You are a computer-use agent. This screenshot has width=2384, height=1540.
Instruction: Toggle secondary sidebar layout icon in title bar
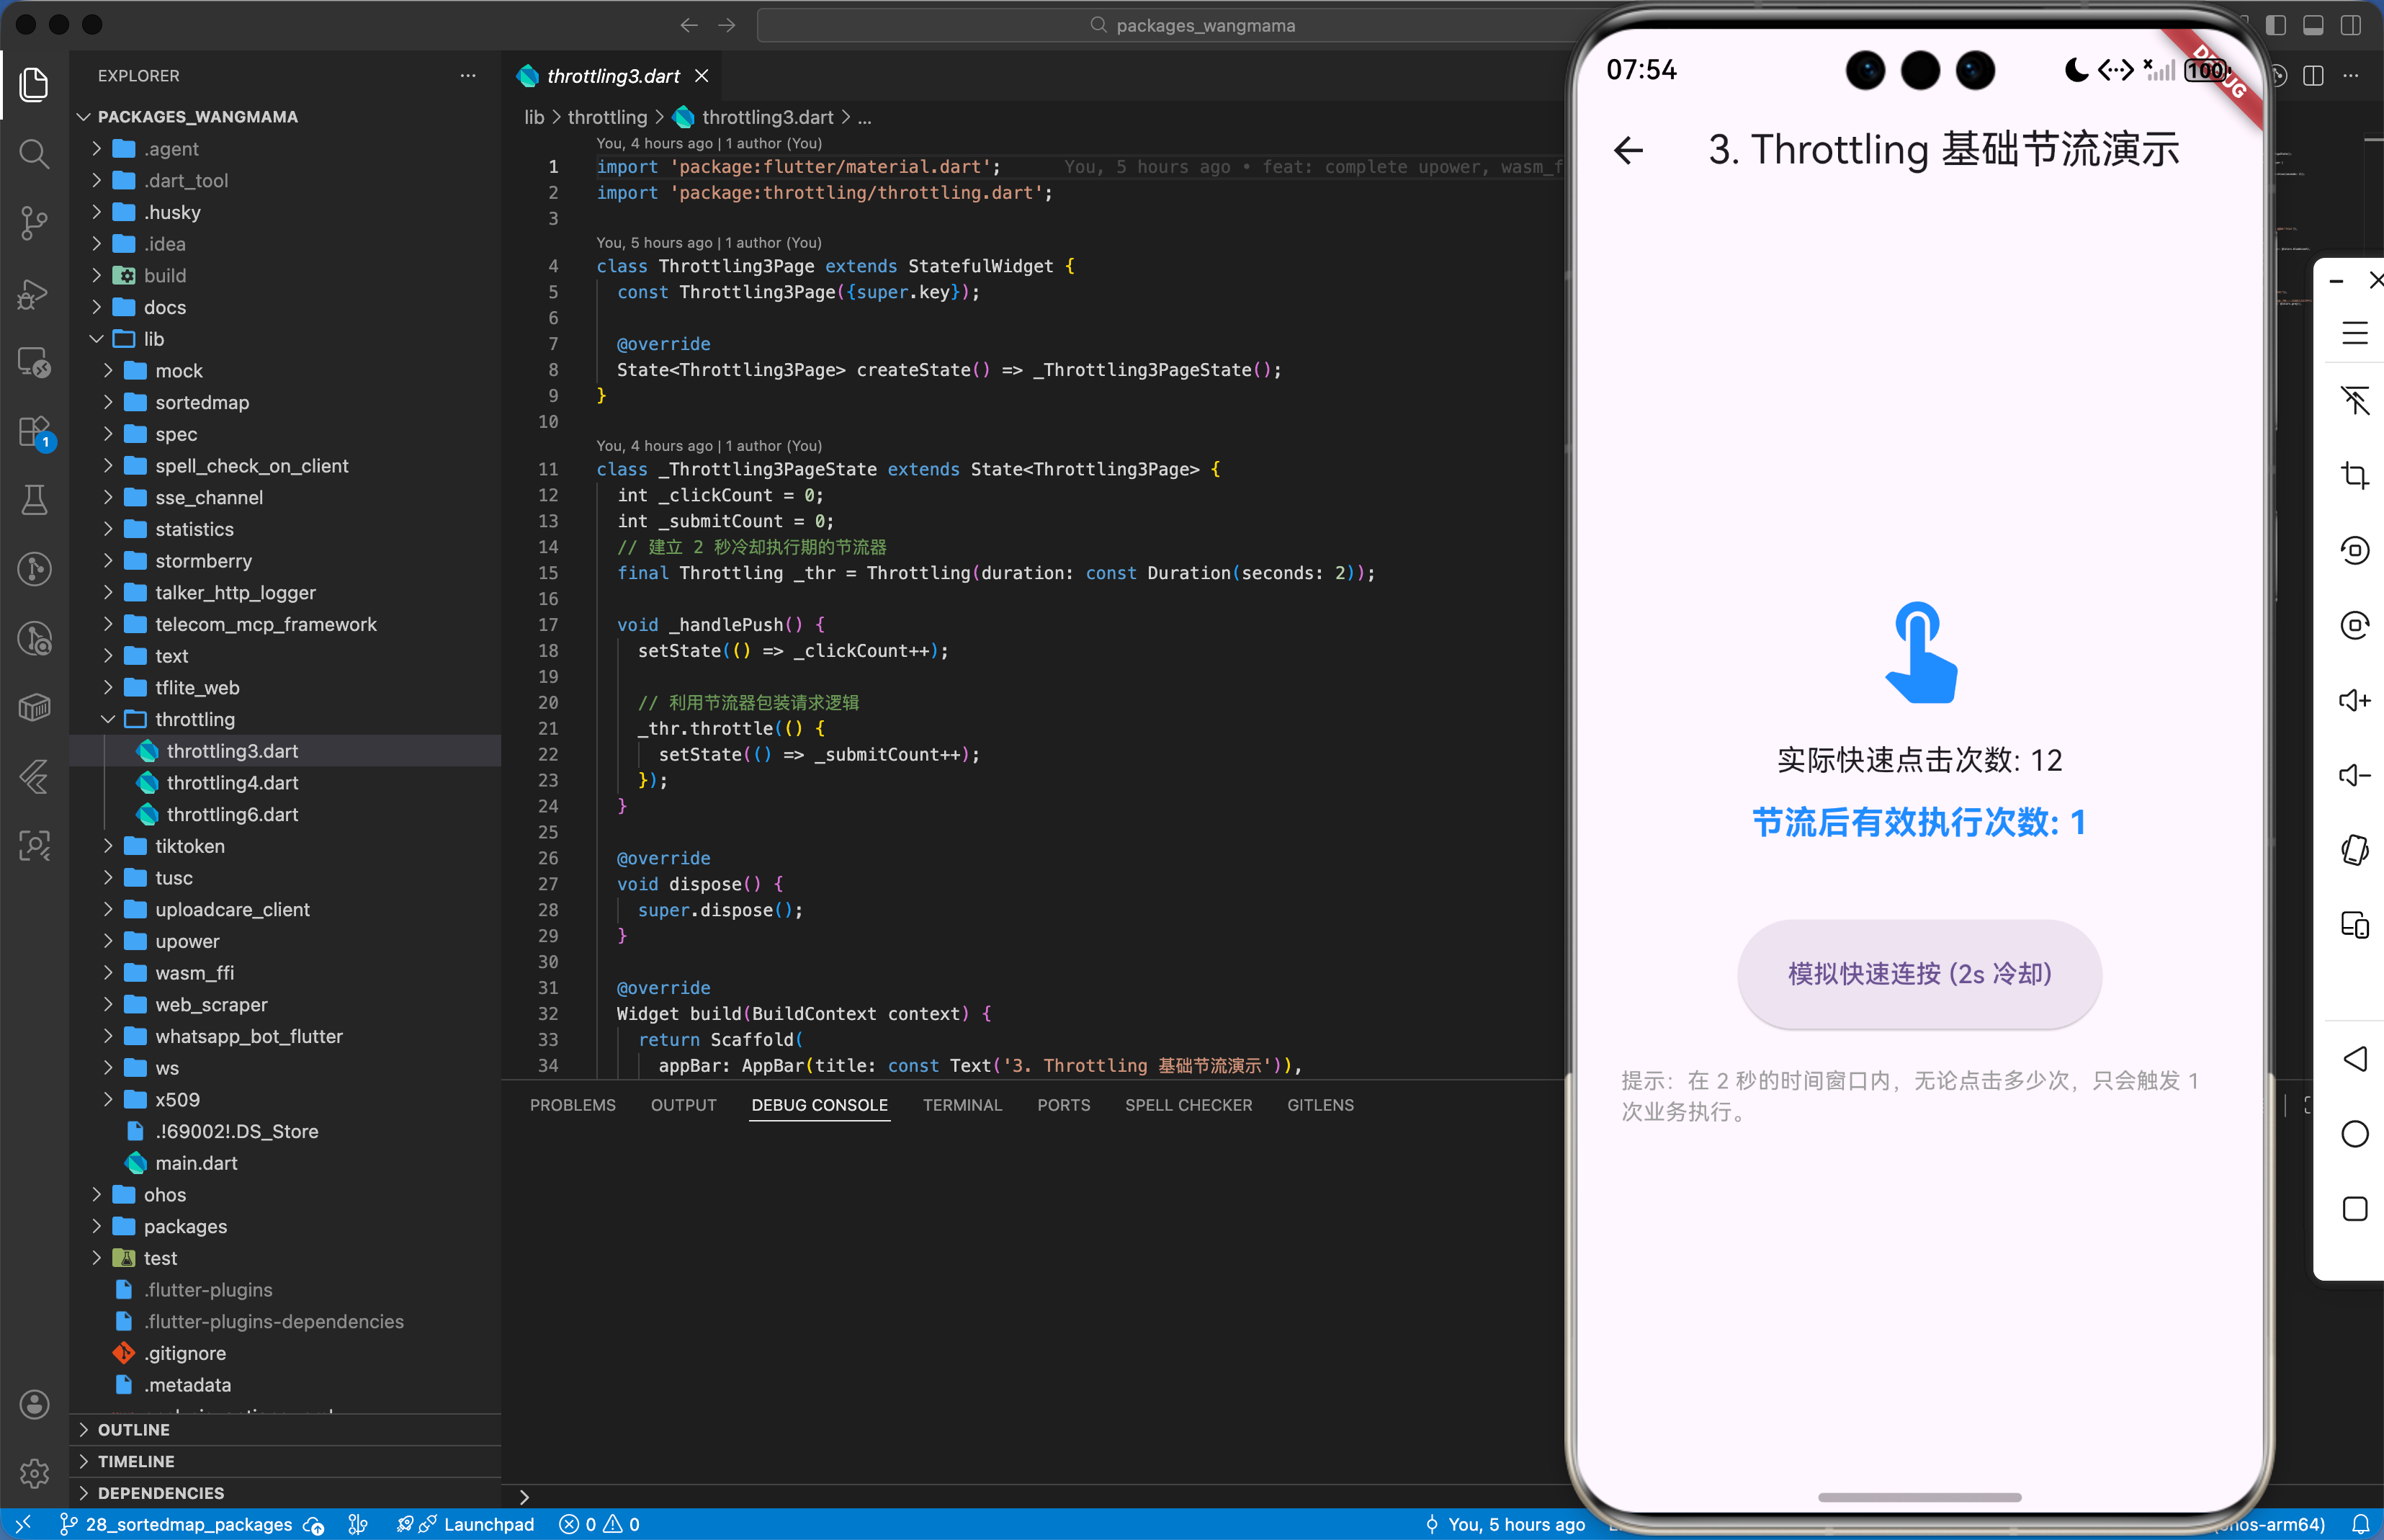pyautogui.click(x=2351, y=25)
